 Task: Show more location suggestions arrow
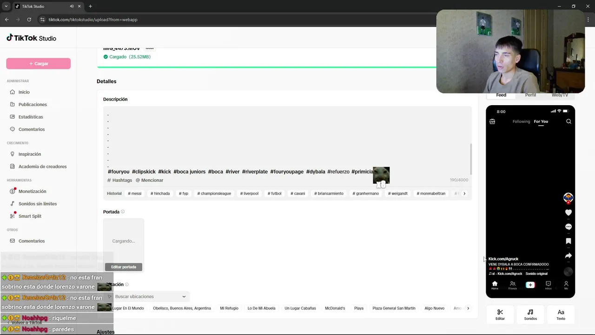(x=468, y=308)
